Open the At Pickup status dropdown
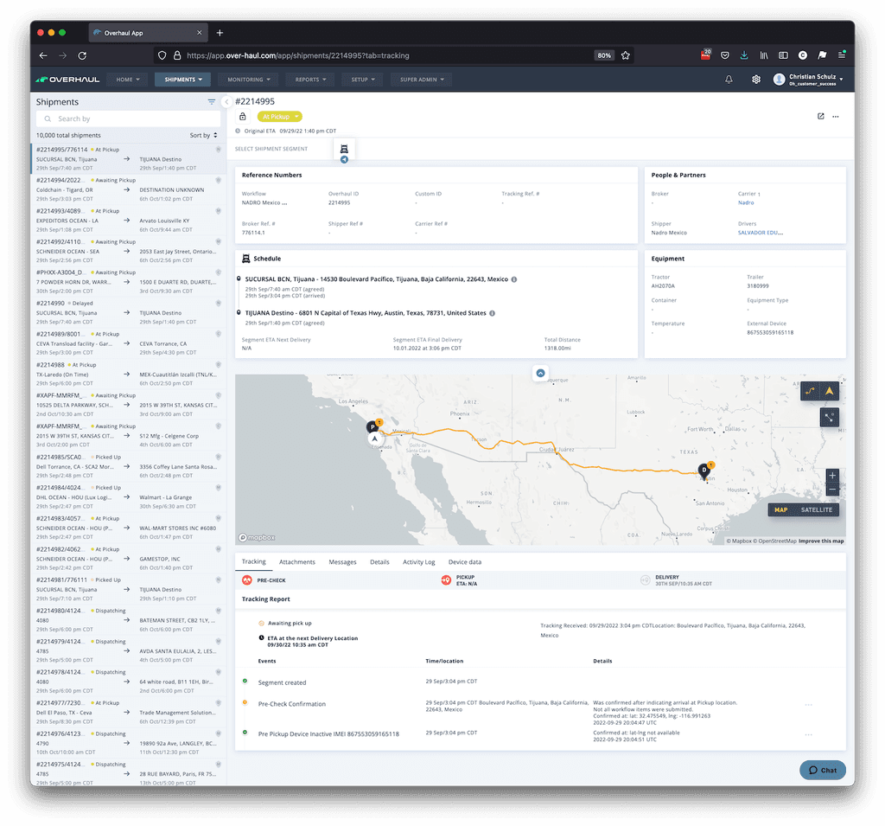Viewport: 885px width, 826px height. point(280,117)
